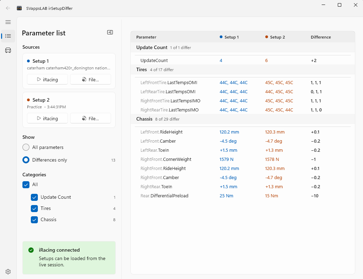The width and height of the screenshot is (363, 279).
Task: Click the 1, 1, 0 difference value
Action: coord(316,110)
